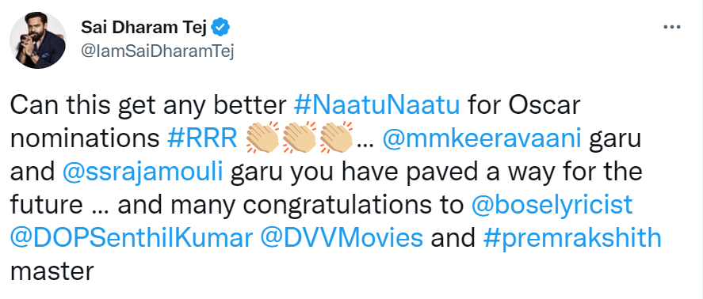Click the blue verified badge icon

(220, 28)
